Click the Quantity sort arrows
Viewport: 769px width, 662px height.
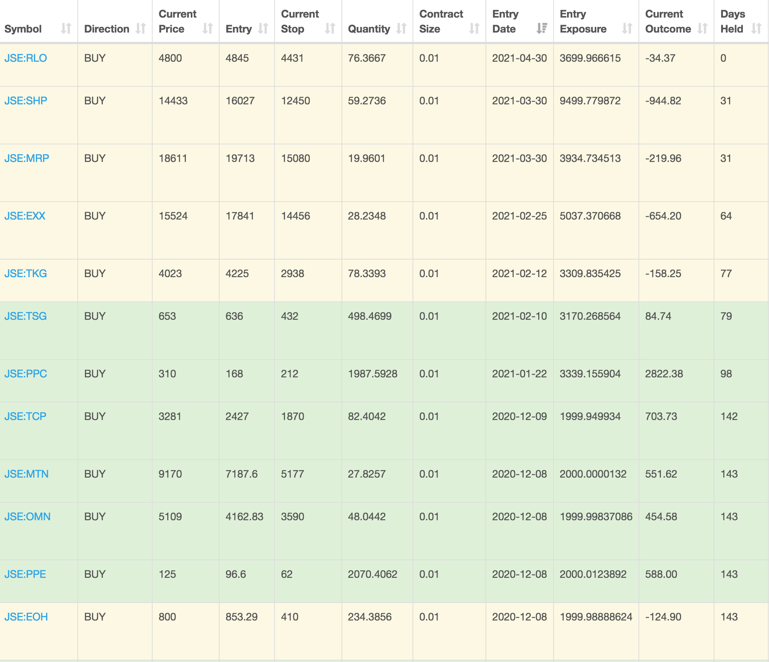pyautogui.click(x=401, y=28)
